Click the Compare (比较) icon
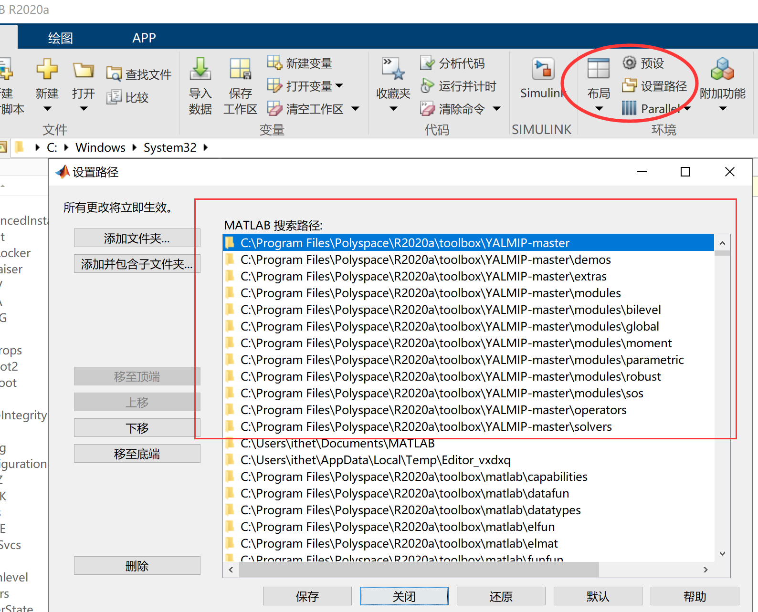 pos(114,97)
